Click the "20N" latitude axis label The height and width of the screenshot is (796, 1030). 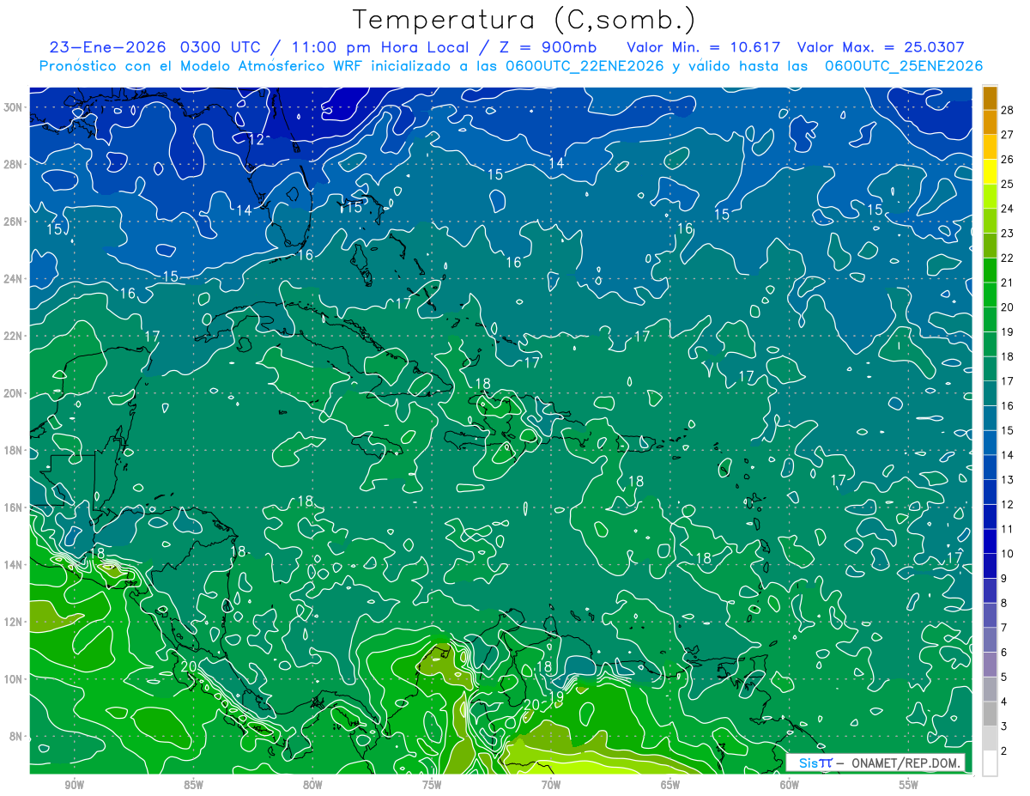click(15, 393)
